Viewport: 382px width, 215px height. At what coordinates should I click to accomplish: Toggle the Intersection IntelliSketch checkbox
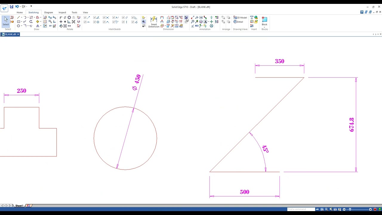tap(104, 17)
